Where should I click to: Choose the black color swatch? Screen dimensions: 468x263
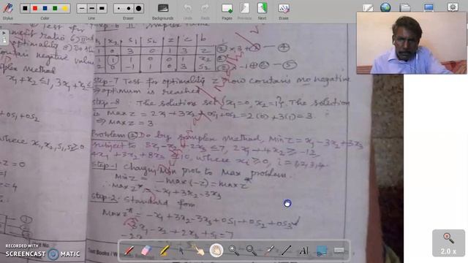[26, 8]
